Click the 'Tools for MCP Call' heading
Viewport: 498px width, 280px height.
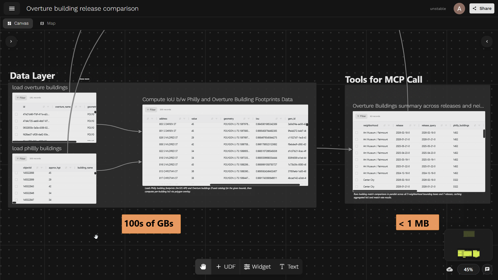pyautogui.click(x=384, y=80)
